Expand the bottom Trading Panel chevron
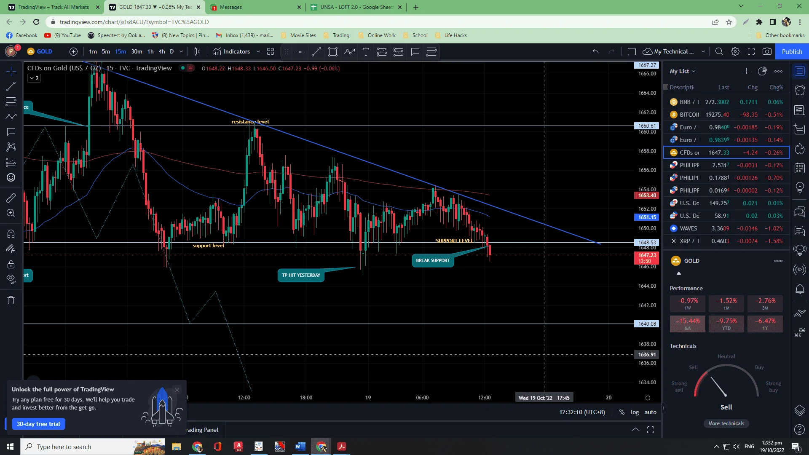The height and width of the screenshot is (455, 809). tap(635, 430)
